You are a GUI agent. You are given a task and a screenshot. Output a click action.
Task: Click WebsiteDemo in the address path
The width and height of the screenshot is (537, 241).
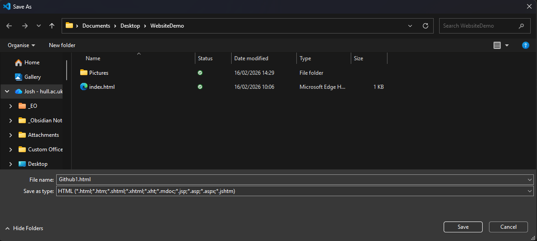pyautogui.click(x=167, y=26)
